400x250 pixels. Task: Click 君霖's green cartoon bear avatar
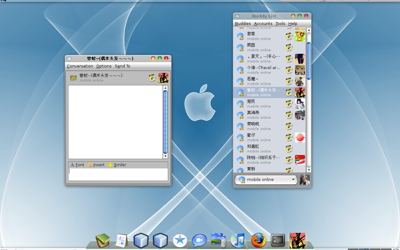pyautogui.click(x=300, y=36)
